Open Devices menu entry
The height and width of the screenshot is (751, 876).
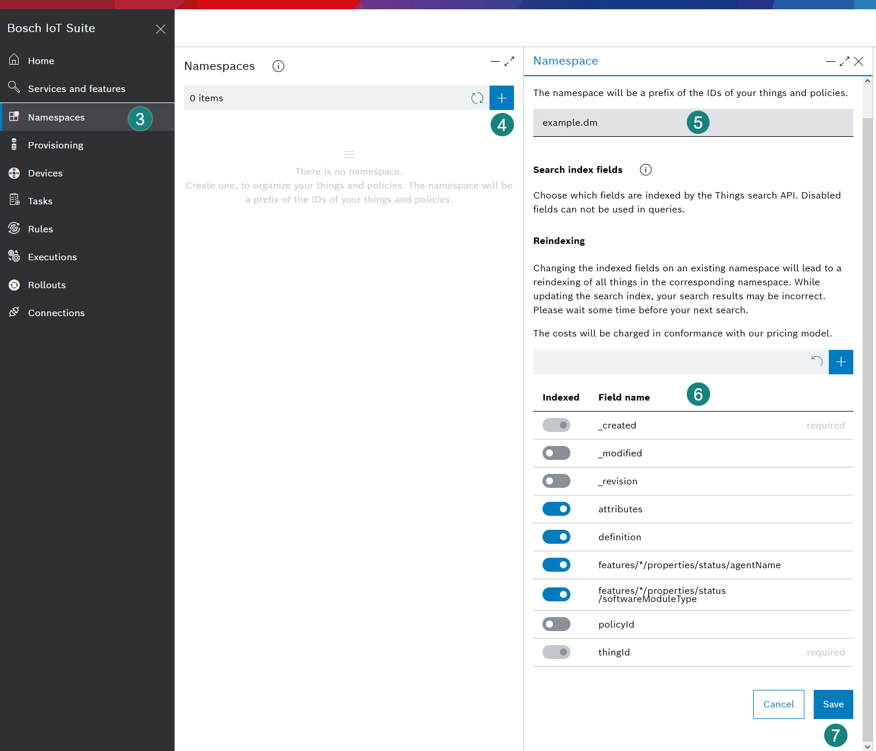(87, 173)
